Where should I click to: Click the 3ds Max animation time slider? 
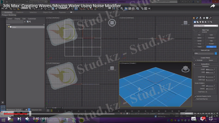[x=54, y=108]
